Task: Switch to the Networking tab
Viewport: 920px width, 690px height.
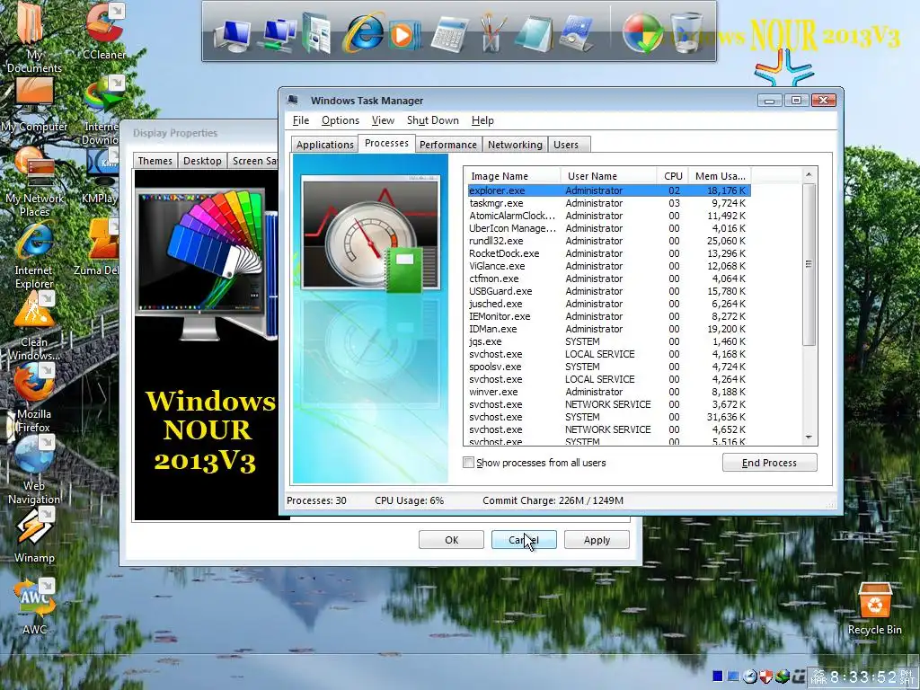Action: 515,145
